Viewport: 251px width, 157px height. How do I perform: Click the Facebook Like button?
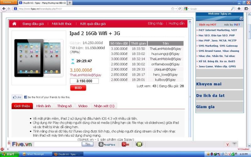pos(17,97)
